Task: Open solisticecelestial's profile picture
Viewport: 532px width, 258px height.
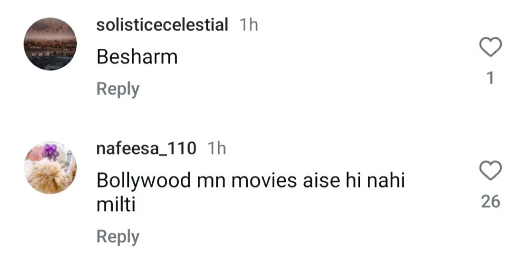Action: (x=50, y=44)
